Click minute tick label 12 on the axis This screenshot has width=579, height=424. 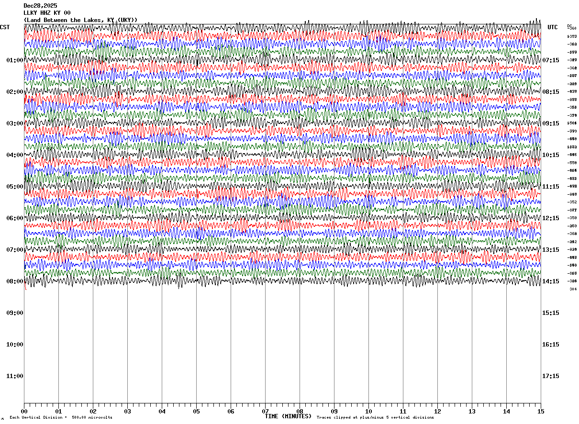(x=437, y=412)
